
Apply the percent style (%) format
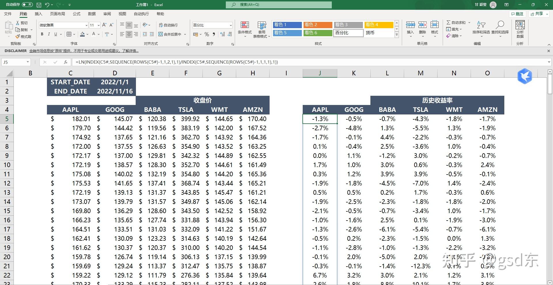(x=207, y=34)
